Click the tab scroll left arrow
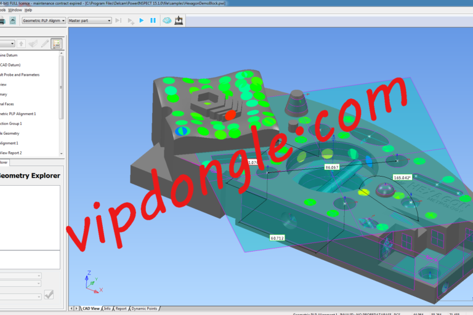473x315 pixels. click(71, 309)
